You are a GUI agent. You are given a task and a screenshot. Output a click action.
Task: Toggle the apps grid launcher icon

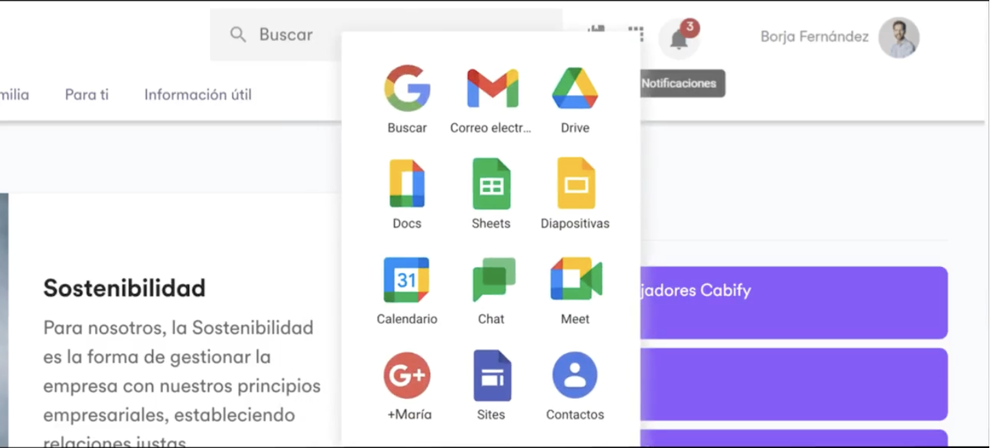tap(636, 33)
